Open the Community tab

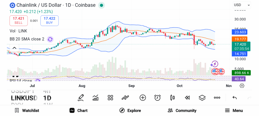(x=182, y=110)
